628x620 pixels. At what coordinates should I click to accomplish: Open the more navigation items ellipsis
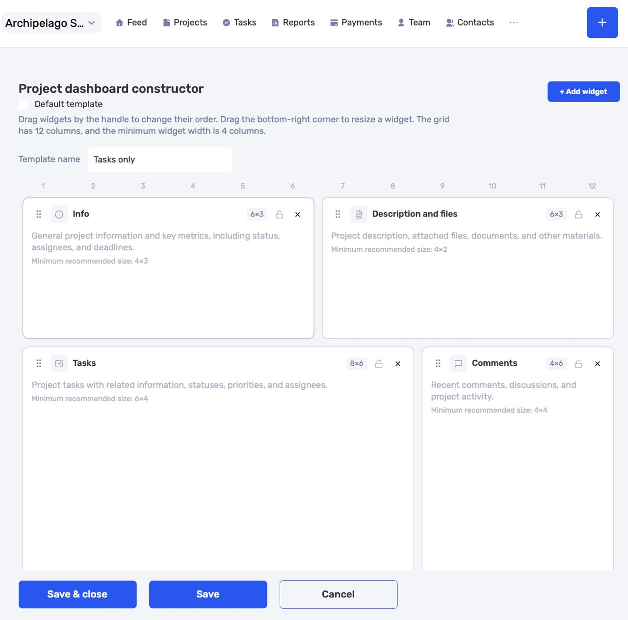pyautogui.click(x=514, y=23)
